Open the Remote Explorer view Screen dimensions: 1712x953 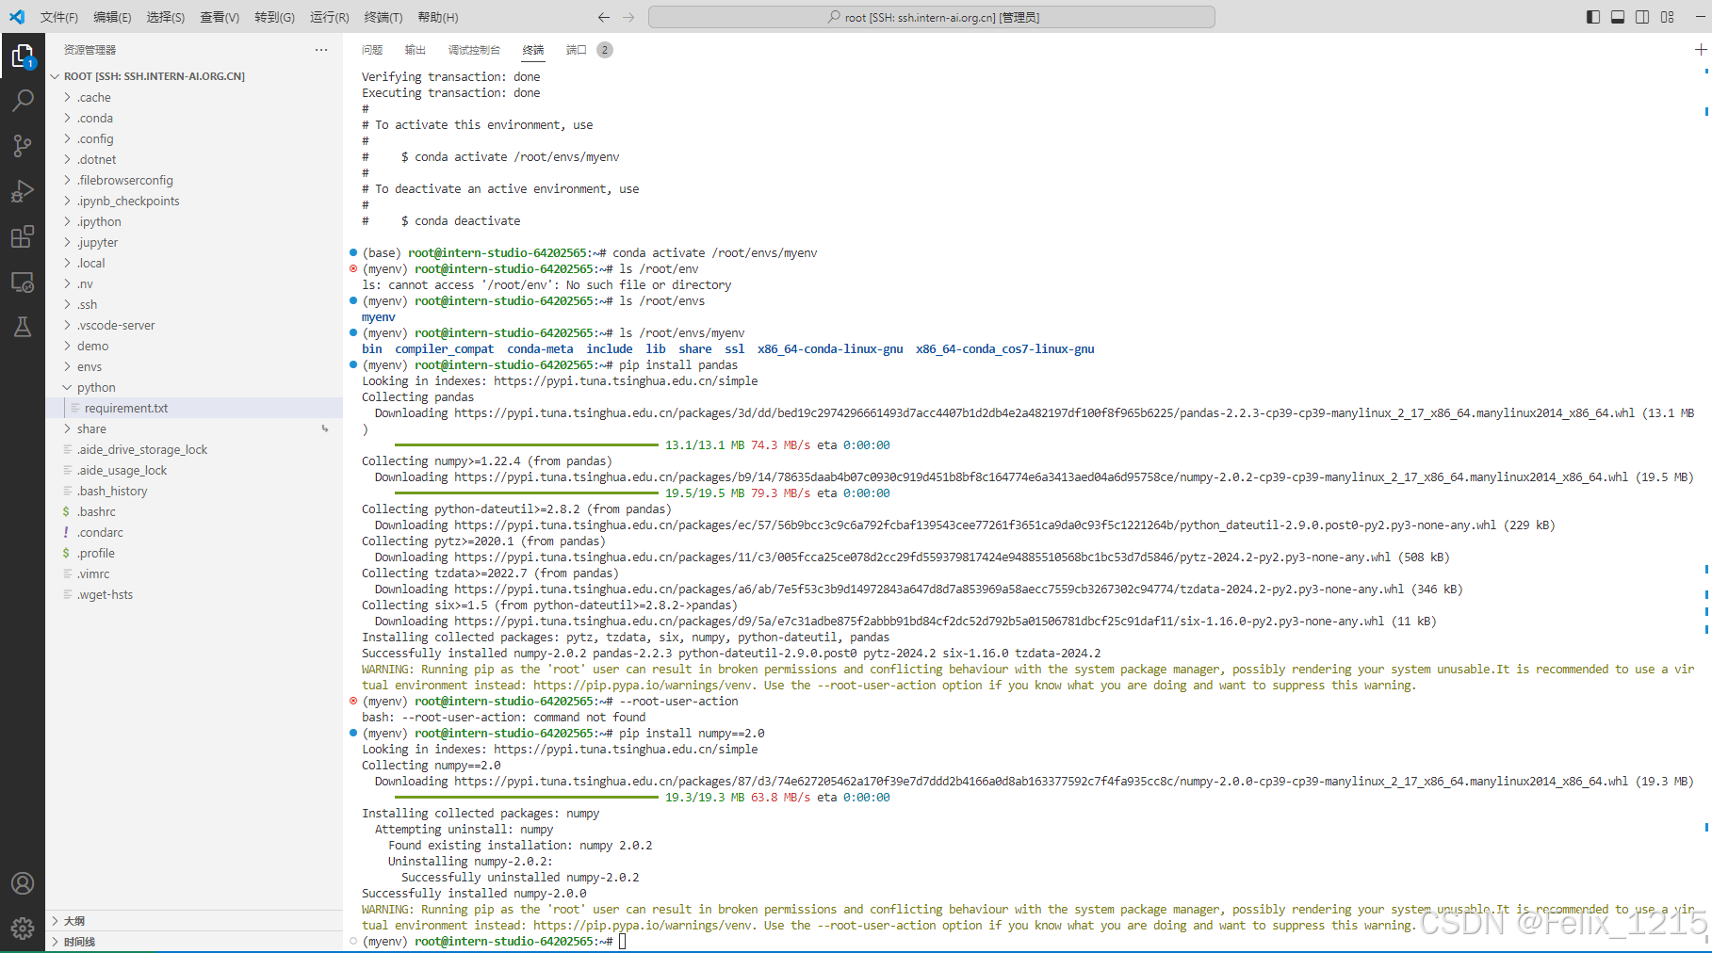coord(23,282)
